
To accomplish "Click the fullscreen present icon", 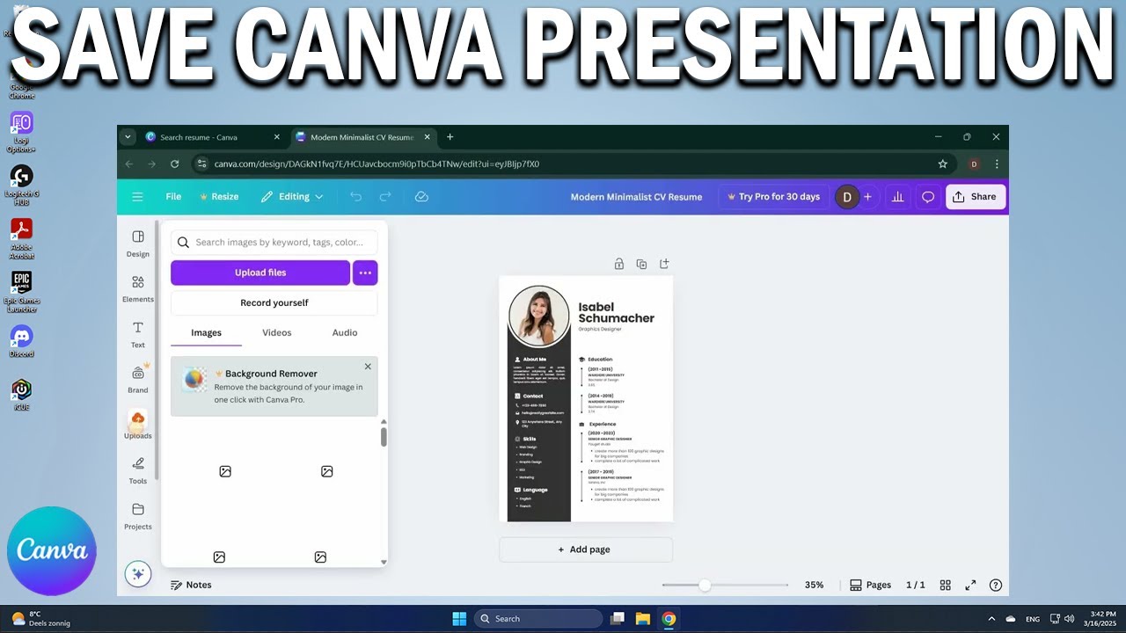I will [x=971, y=585].
